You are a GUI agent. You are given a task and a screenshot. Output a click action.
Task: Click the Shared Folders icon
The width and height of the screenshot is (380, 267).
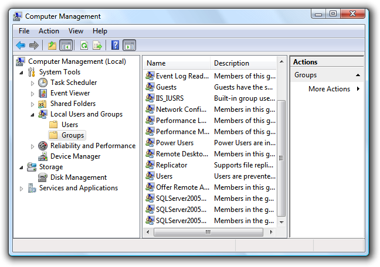(42, 104)
